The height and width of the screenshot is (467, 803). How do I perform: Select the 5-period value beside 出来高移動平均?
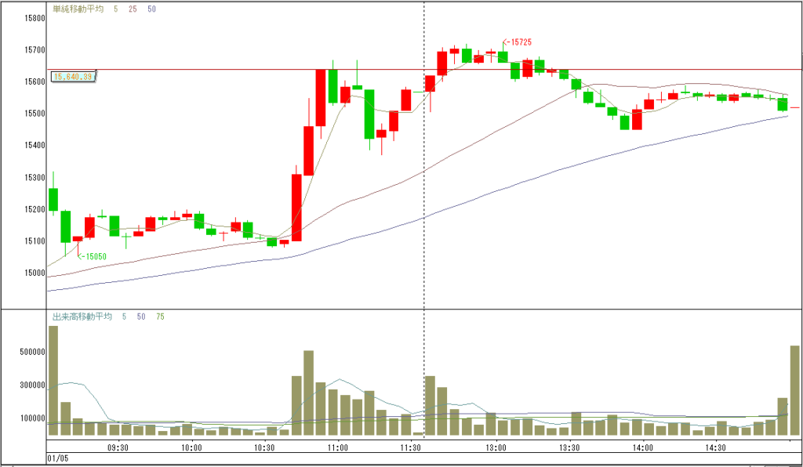click(125, 317)
